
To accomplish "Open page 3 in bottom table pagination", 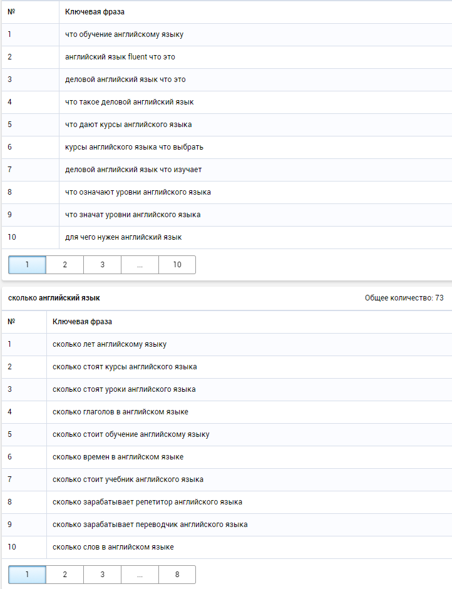I will point(102,575).
